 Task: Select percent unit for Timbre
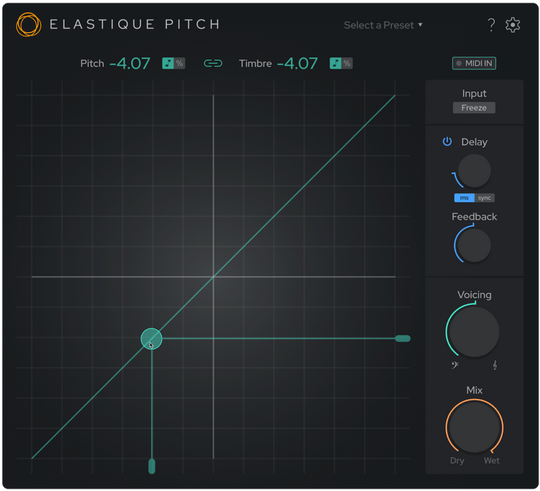347,63
